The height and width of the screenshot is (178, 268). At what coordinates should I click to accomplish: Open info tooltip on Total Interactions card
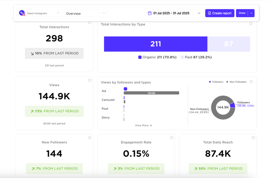pos(90,23)
